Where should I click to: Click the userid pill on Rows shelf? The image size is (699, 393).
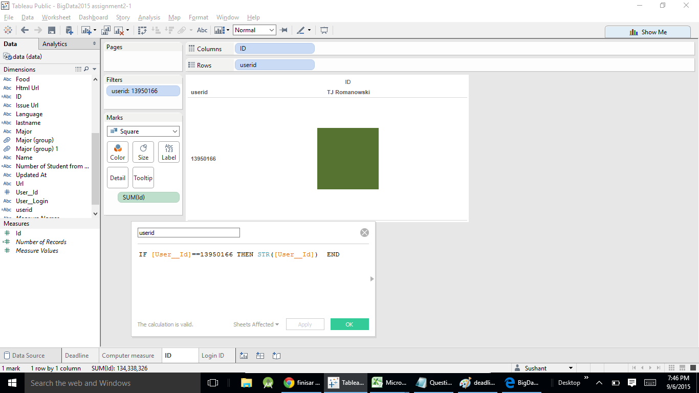(274, 65)
